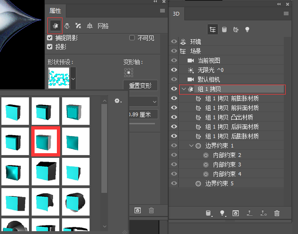Image resolution: width=298 pixels, height=234 pixels.
Task: Select the red-highlighted cube shape preset
Action: 45,141
